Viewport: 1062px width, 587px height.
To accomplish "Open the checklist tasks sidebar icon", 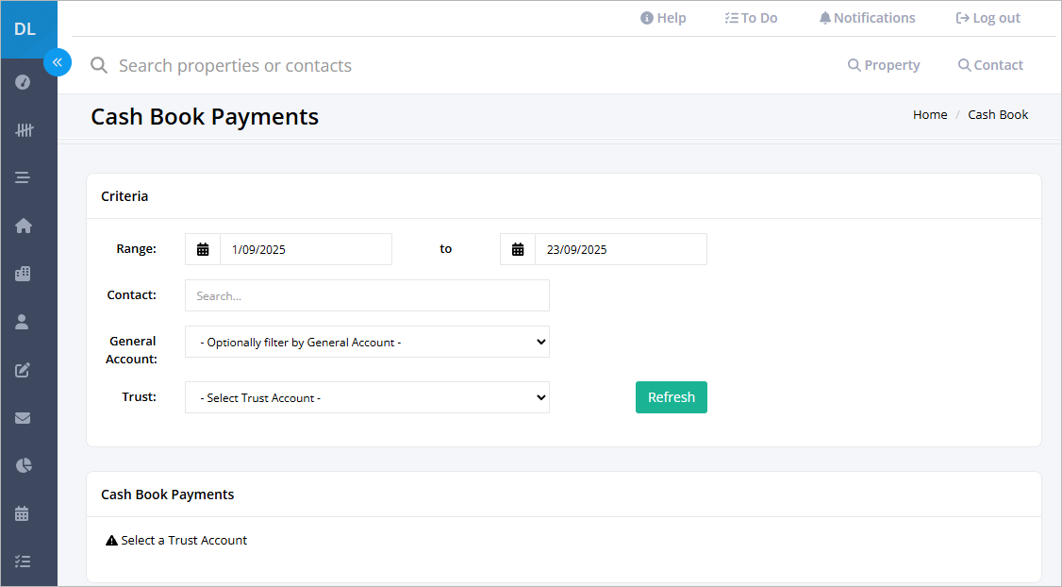I will coord(23,562).
